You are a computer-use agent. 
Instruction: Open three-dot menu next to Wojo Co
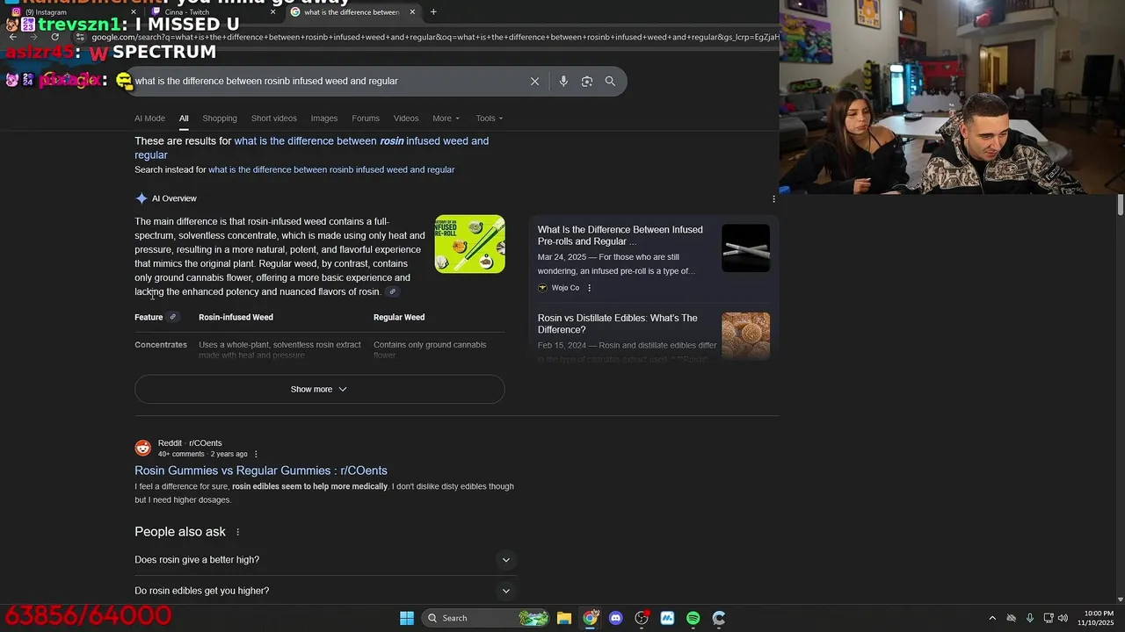589,288
